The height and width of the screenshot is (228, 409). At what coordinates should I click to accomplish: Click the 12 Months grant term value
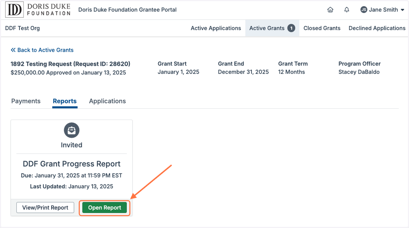292,72
